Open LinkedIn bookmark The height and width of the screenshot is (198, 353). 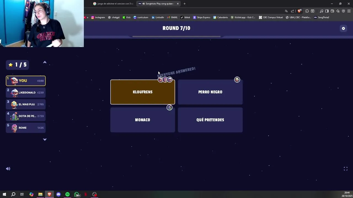coord(158,17)
